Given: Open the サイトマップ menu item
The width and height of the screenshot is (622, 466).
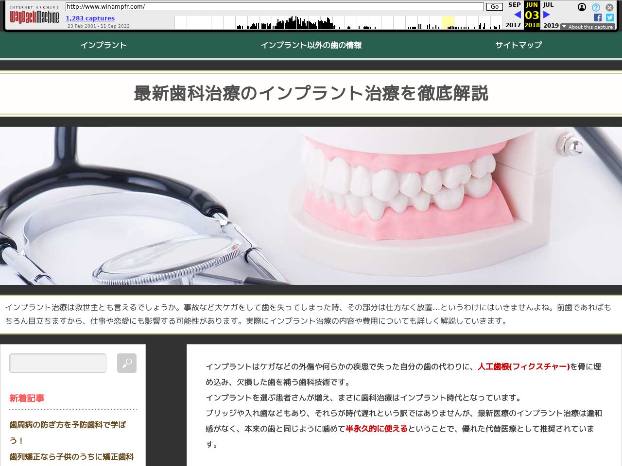Looking at the screenshot, I should coord(518,45).
